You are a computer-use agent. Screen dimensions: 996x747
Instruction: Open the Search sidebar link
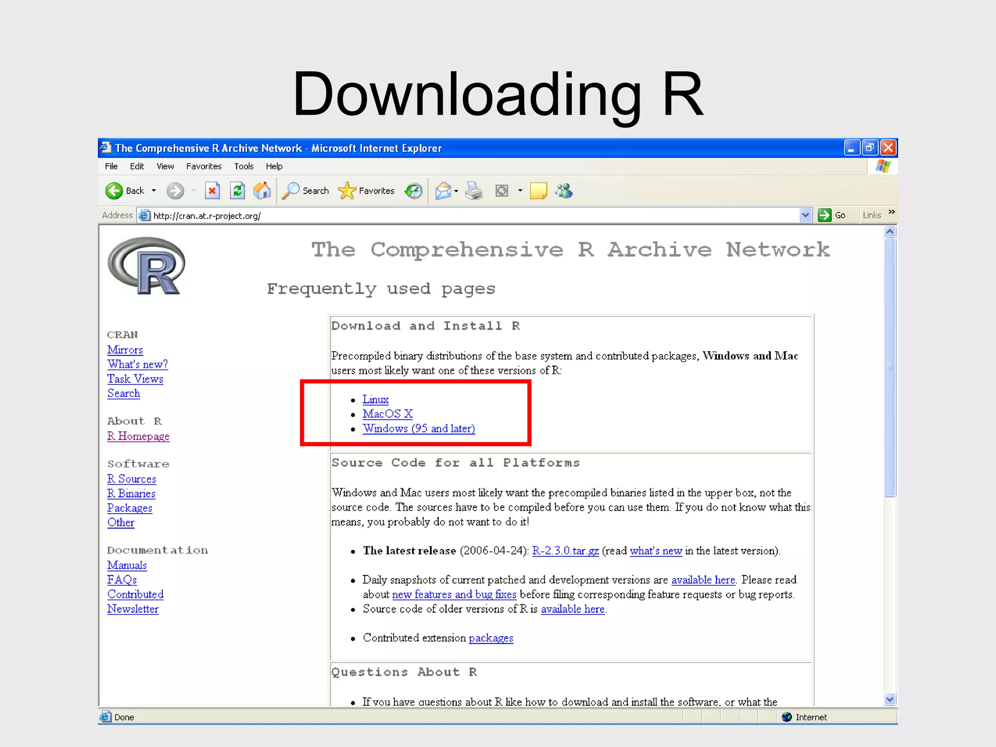click(x=124, y=393)
